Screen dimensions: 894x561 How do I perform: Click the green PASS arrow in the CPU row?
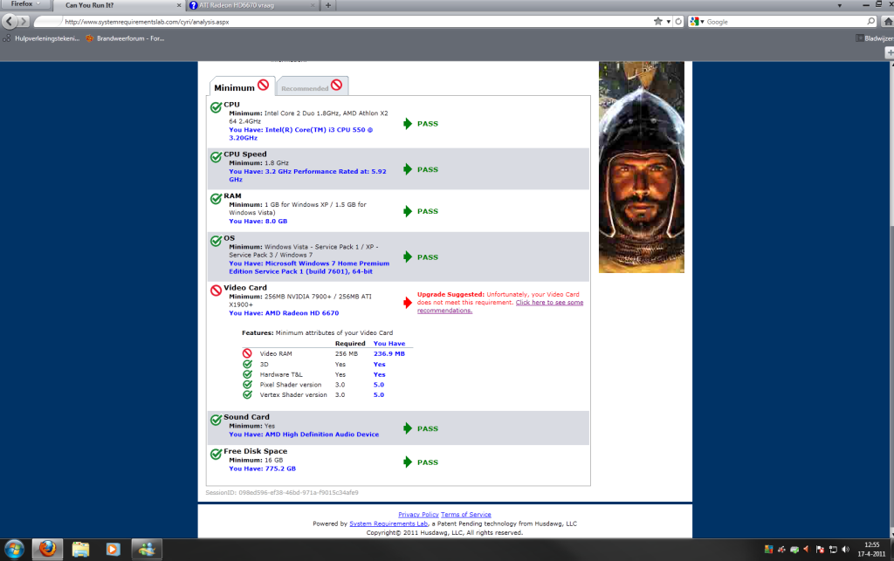[x=408, y=124]
